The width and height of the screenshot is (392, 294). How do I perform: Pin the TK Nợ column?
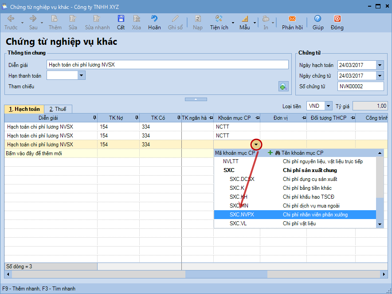pyautogui.click(x=136, y=118)
